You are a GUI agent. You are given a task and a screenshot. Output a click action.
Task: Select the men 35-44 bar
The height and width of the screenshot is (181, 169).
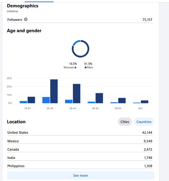(77, 94)
